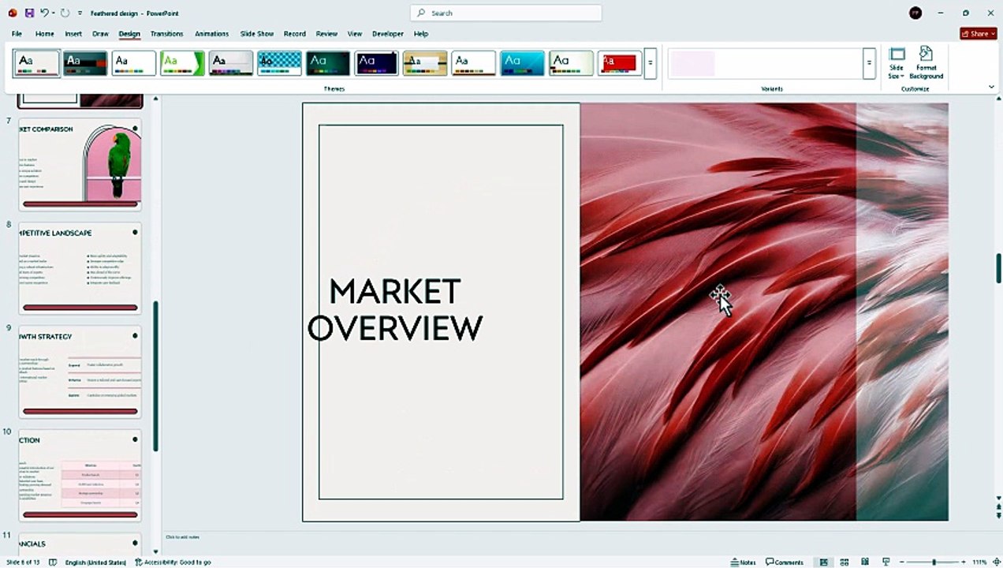
Task: Toggle the Notes pane button
Action: [743, 562]
